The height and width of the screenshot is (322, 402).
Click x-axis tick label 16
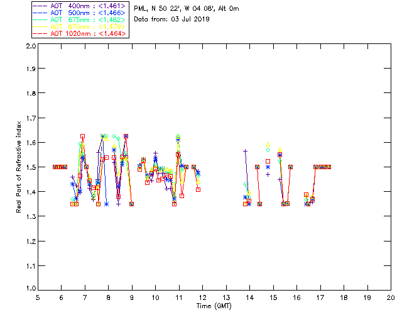click(x=296, y=297)
